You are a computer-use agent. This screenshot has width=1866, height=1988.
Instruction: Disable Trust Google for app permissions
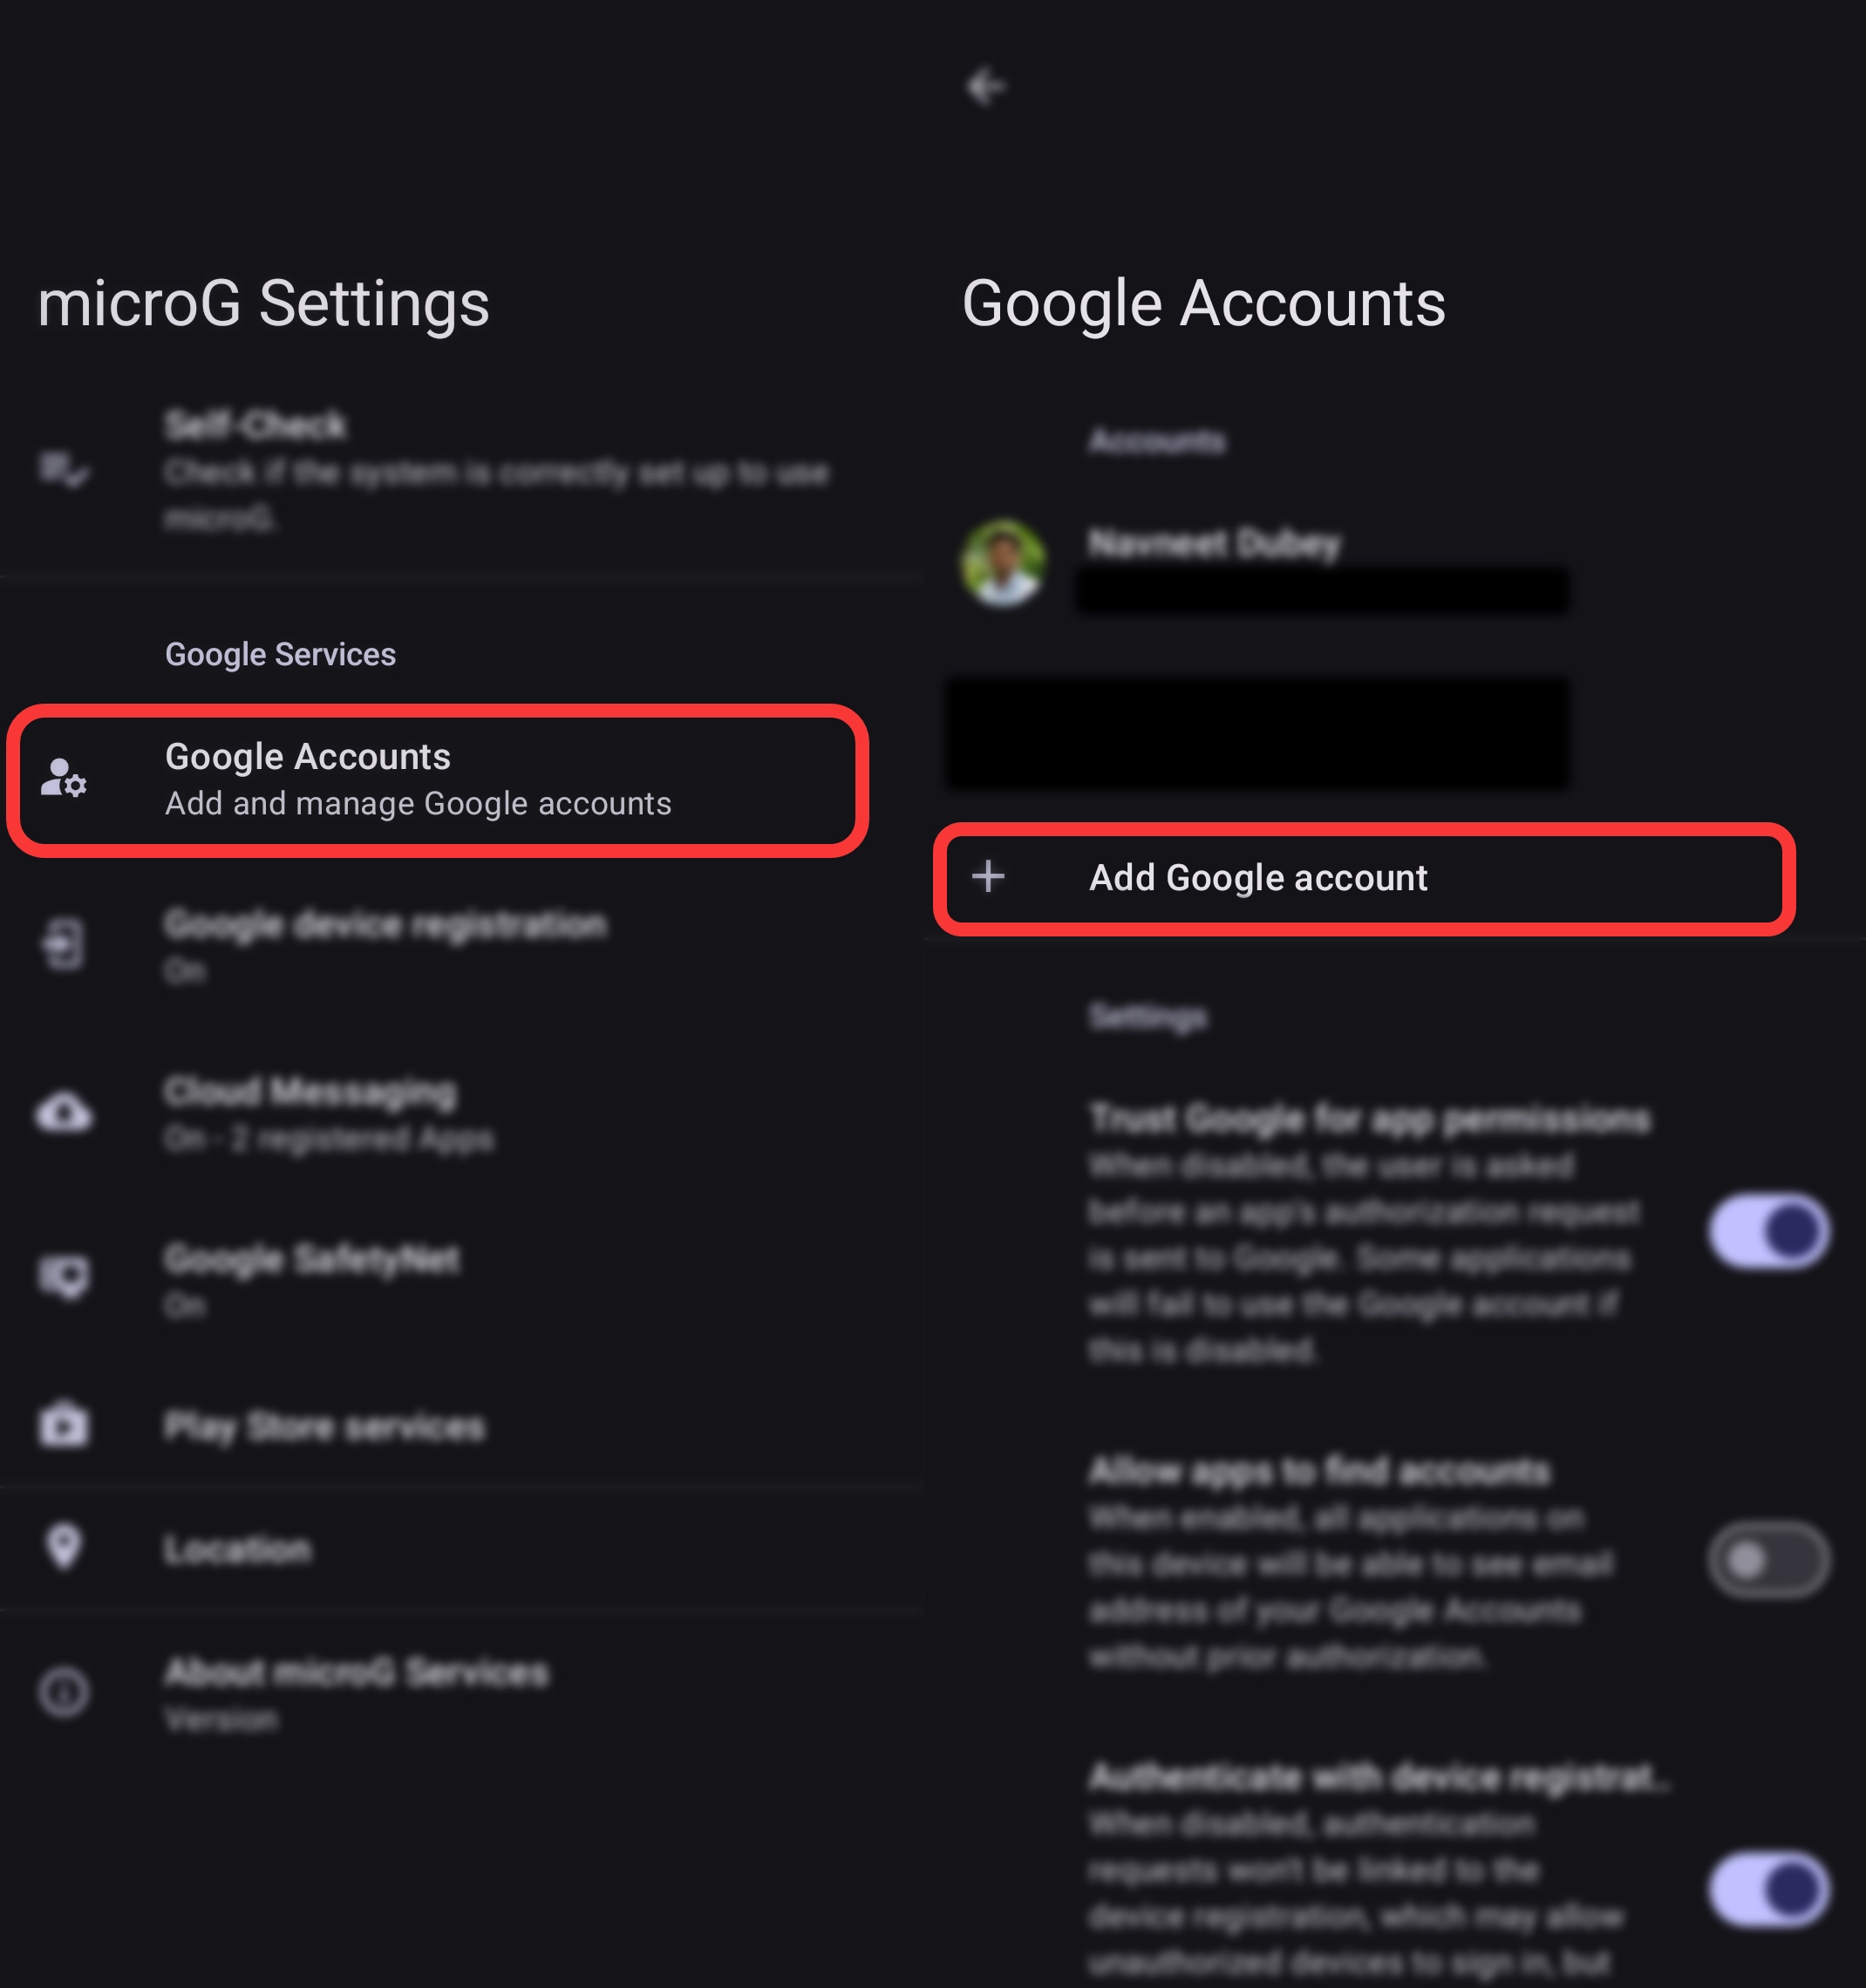[1768, 1231]
